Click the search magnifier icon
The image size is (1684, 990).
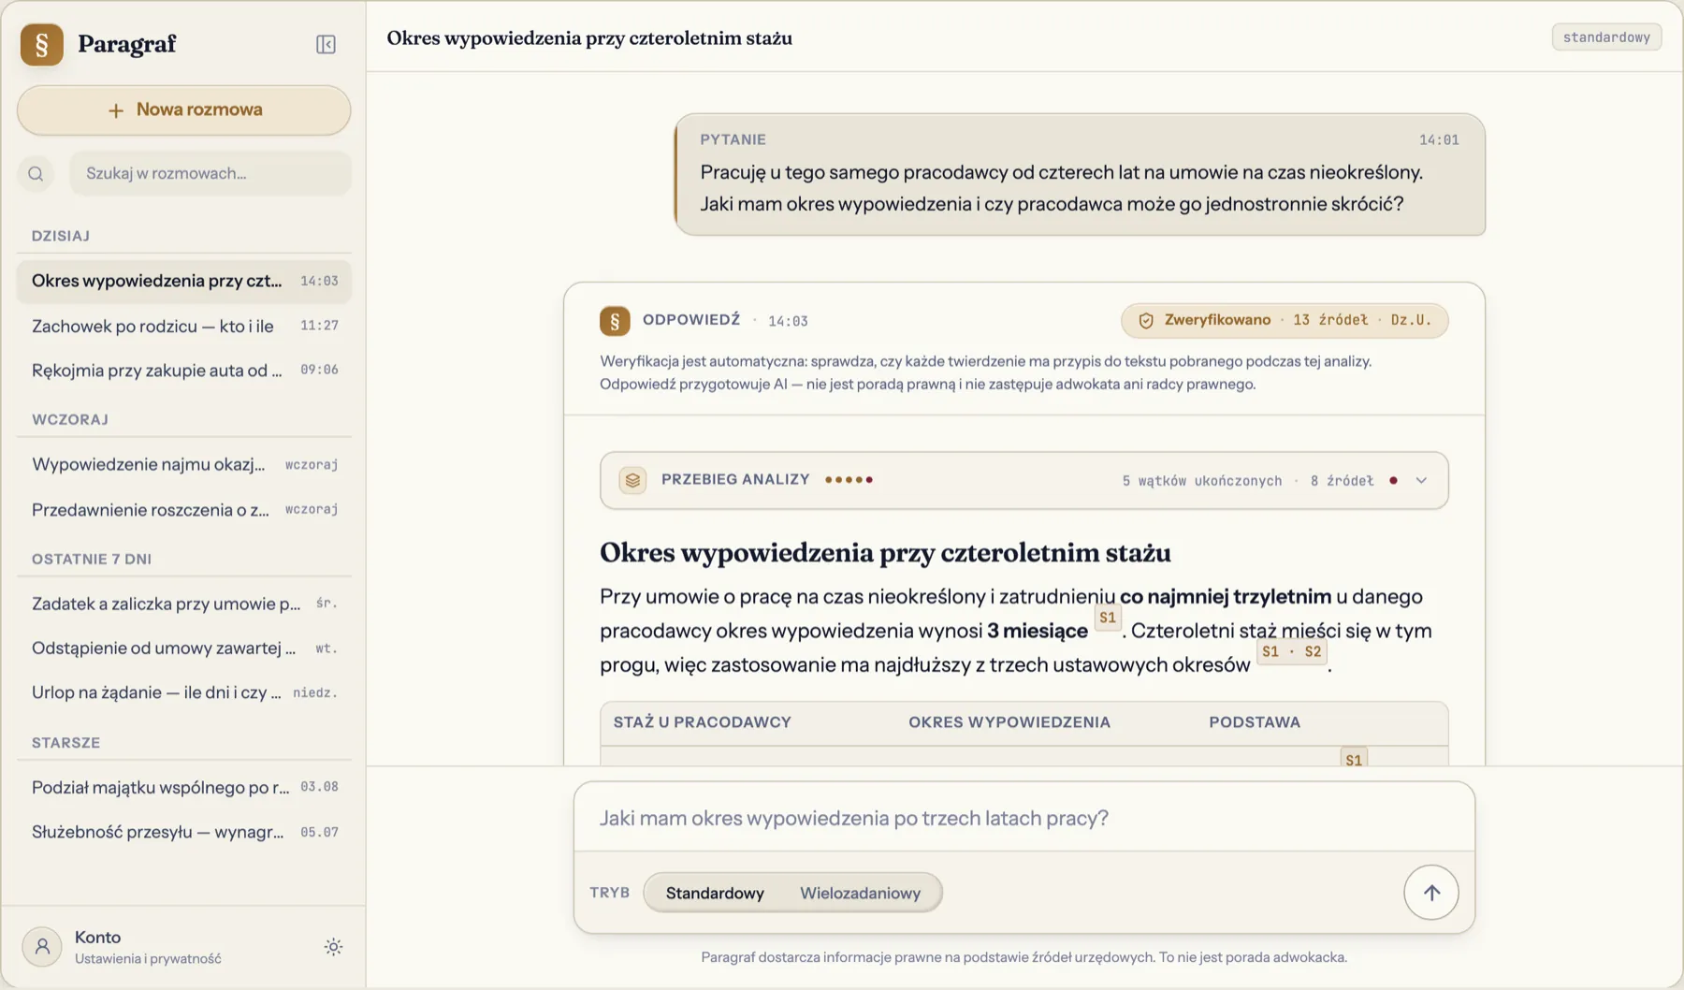36,173
